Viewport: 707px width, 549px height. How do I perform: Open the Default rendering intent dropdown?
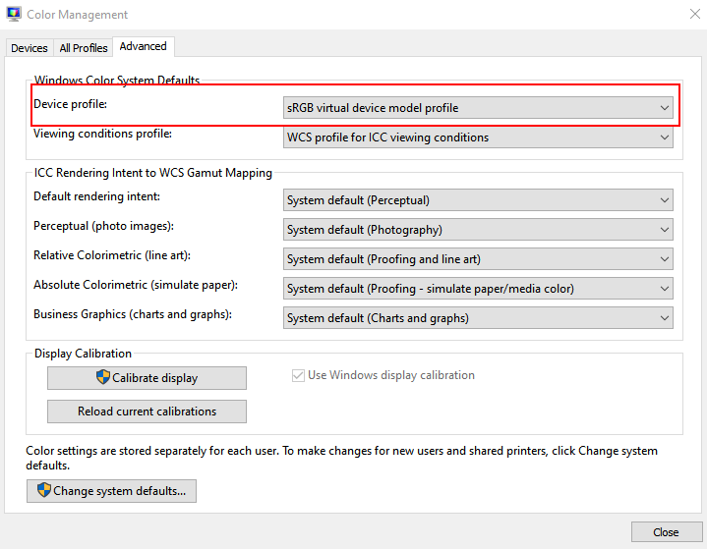[478, 200]
